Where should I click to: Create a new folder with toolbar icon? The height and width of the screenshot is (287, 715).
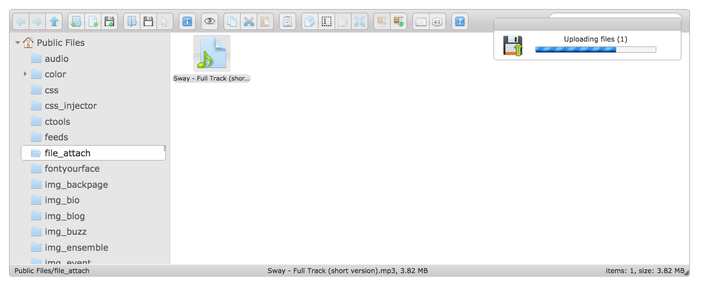pos(76,21)
